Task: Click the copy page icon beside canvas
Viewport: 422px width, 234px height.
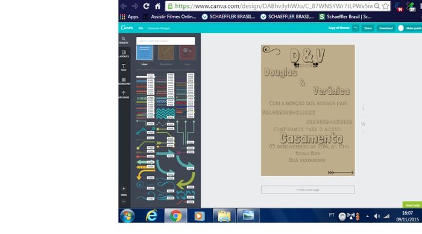Action: coord(363,124)
